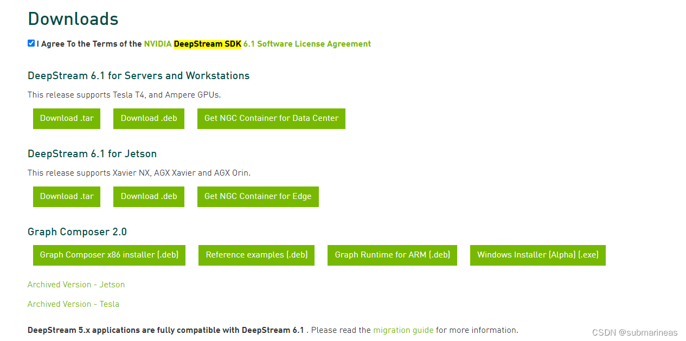Download .tar for Servers and Workstations

(67, 118)
